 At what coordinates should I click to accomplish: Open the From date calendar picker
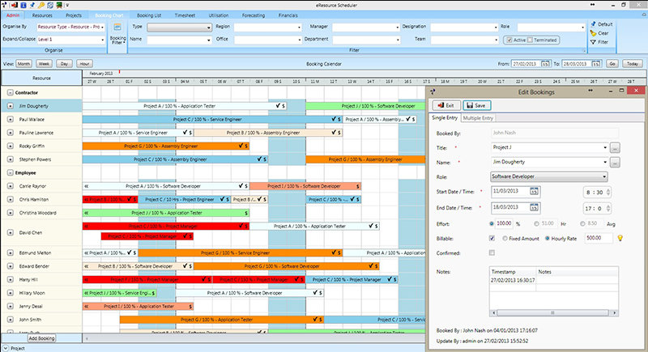(x=546, y=63)
